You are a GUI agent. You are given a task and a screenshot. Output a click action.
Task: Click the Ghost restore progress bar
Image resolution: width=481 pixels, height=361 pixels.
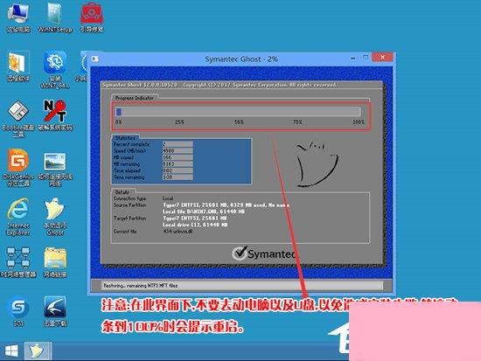238,112
